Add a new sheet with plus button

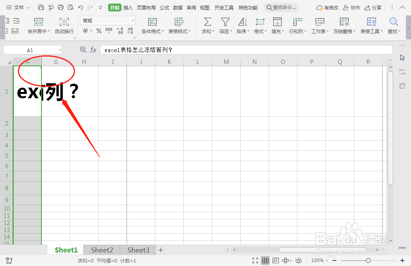coord(161,250)
